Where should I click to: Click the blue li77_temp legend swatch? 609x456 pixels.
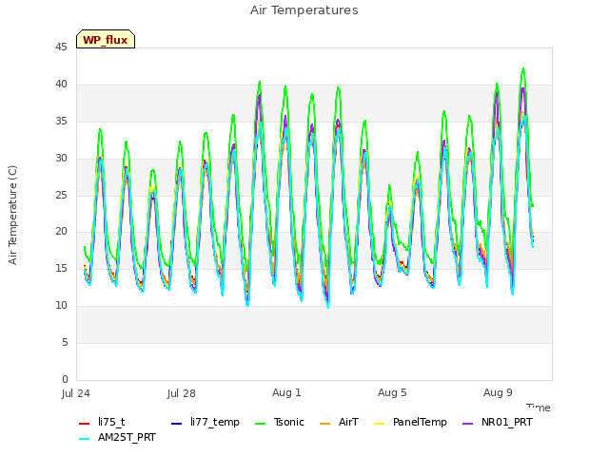tap(176, 423)
